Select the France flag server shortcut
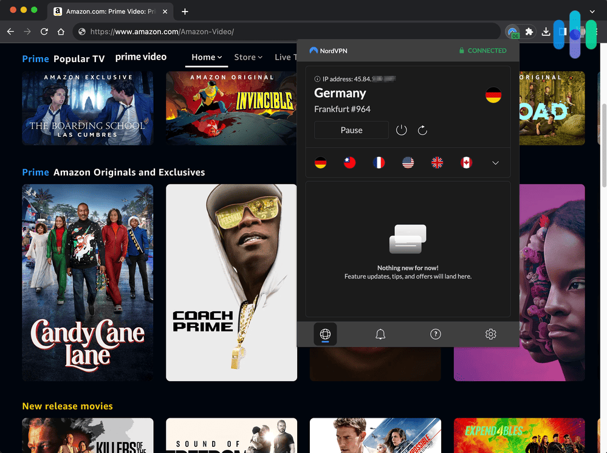Image resolution: width=607 pixels, height=453 pixels. click(379, 162)
